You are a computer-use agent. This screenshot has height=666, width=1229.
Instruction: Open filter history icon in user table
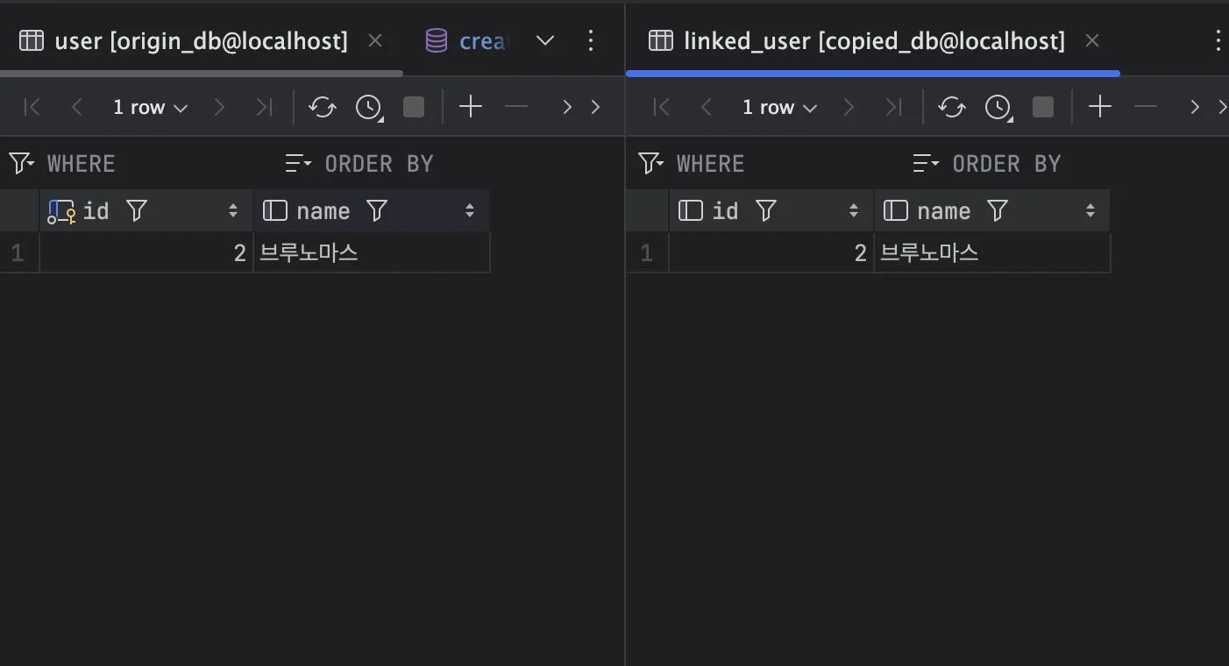tap(21, 163)
